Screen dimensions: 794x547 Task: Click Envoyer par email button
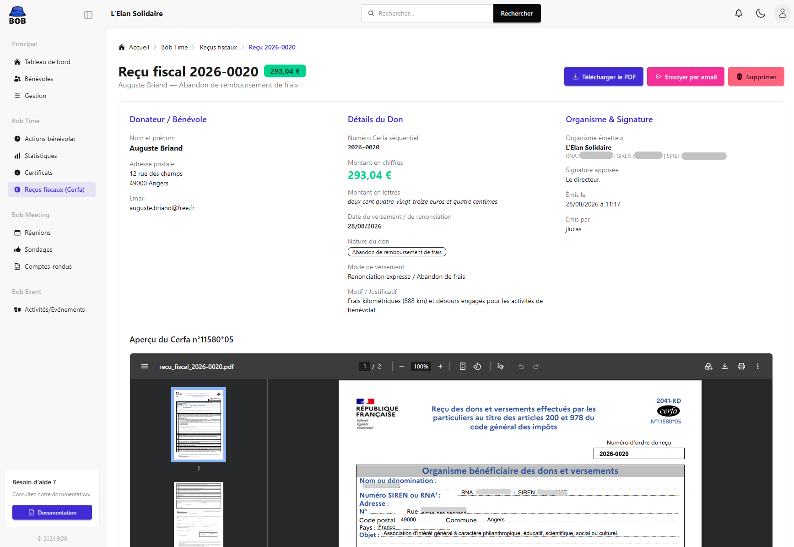(x=686, y=76)
